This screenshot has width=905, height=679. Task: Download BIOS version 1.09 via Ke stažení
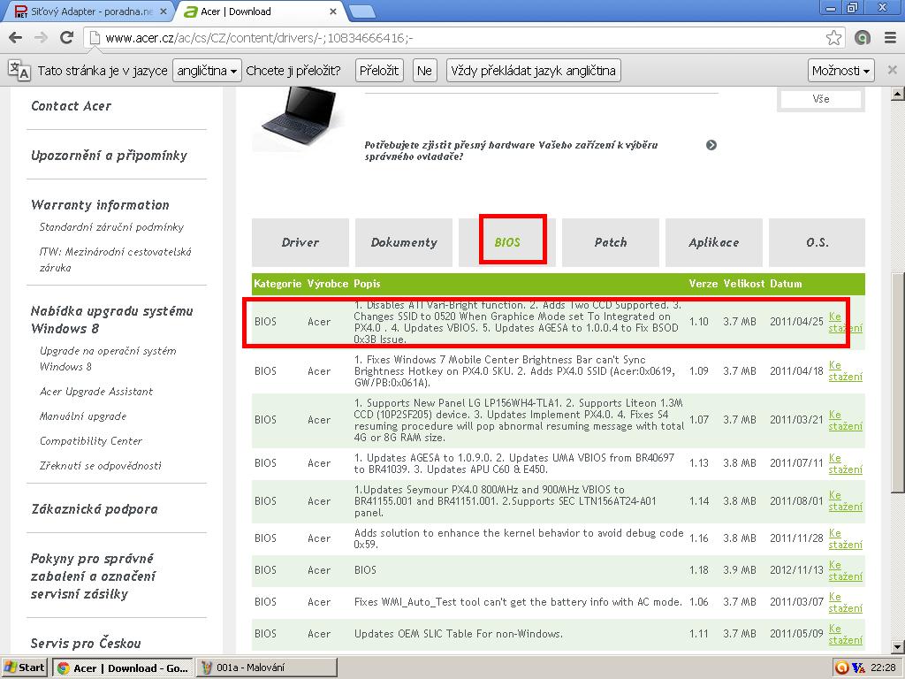(845, 370)
